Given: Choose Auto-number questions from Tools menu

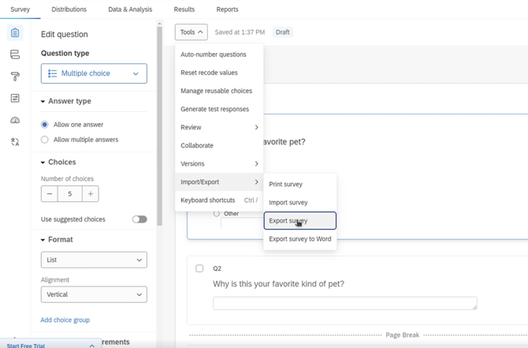Looking at the screenshot, I should click(x=219, y=54).
